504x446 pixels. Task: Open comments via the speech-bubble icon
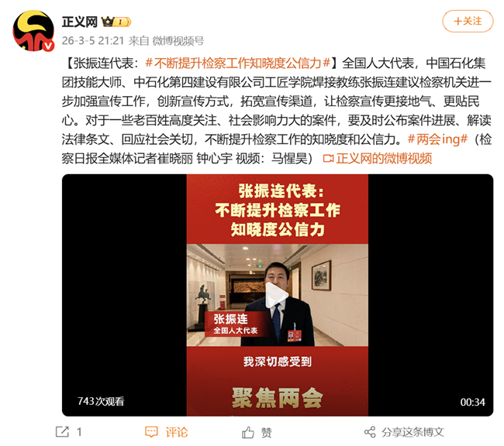[151, 432]
